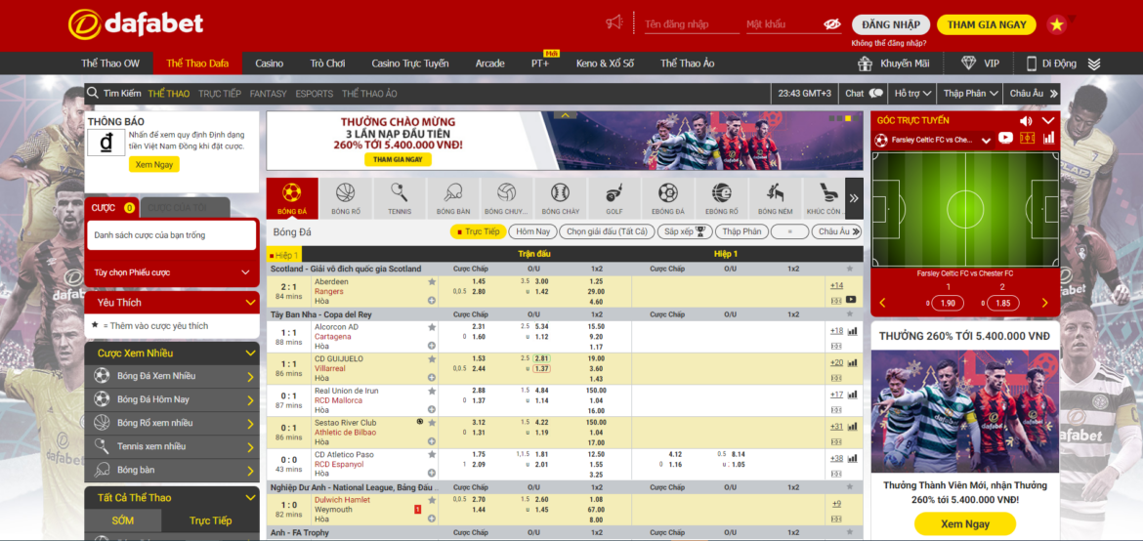This screenshot has height=541, width=1143.
Task: Open the live video stream icon
Action: click(x=1005, y=138)
